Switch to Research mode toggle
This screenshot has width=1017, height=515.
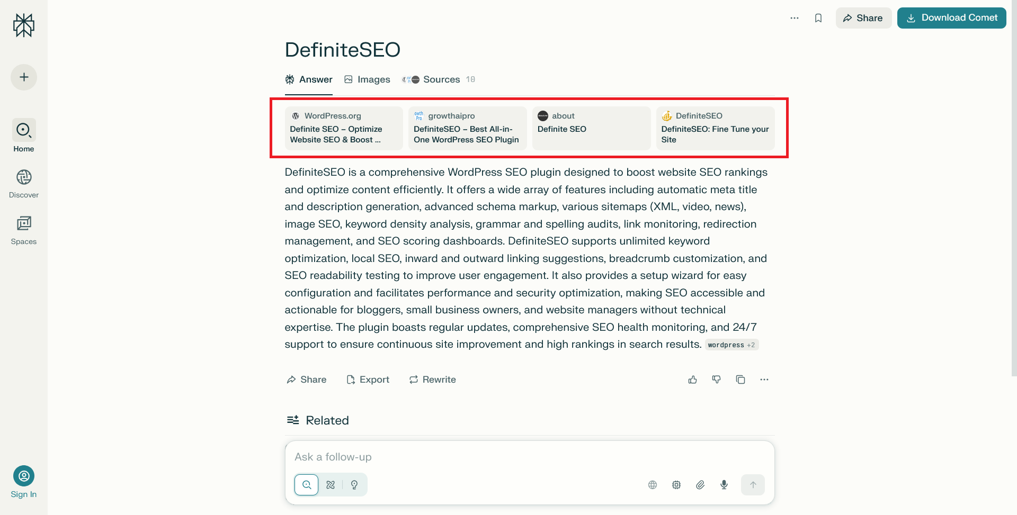(x=331, y=485)
